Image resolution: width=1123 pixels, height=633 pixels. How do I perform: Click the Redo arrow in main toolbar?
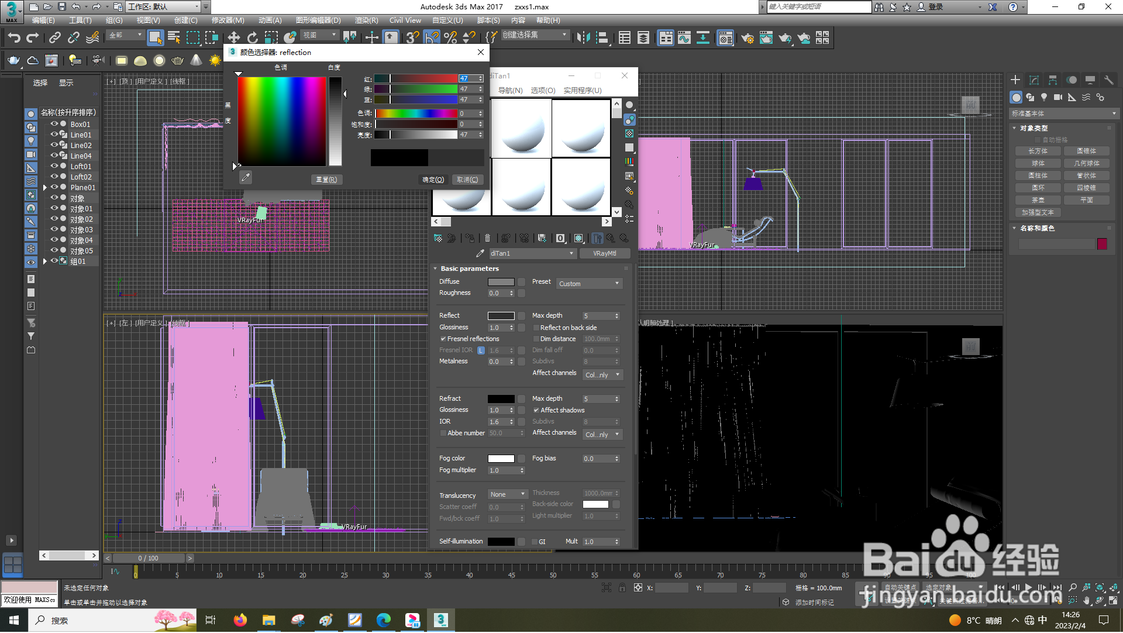click(33, 38)
